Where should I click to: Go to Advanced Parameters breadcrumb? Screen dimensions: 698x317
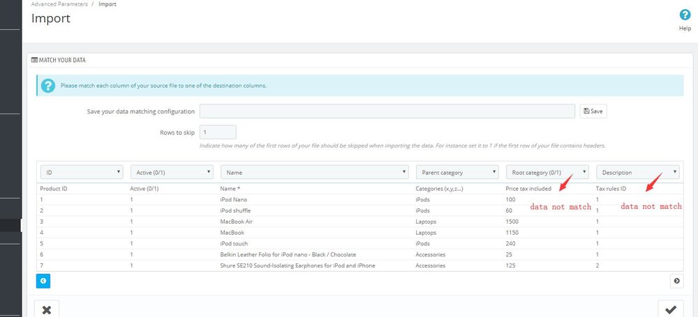click(x=59, y=4)
